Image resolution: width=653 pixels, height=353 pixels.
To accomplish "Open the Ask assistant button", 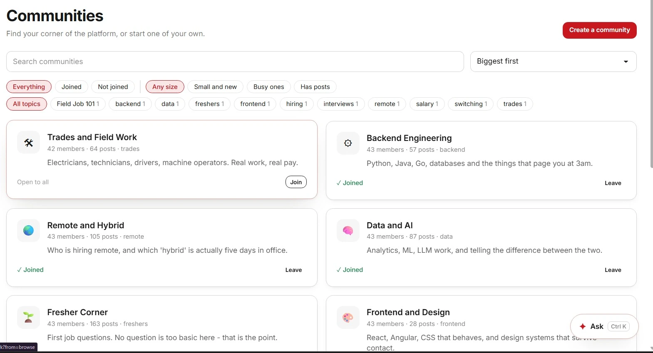I will [x=604, y=326].
